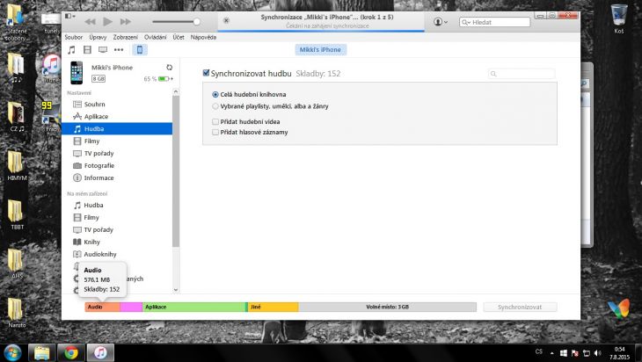
Task: Click the Volné místo free space segment
Action: click(387, 307)
